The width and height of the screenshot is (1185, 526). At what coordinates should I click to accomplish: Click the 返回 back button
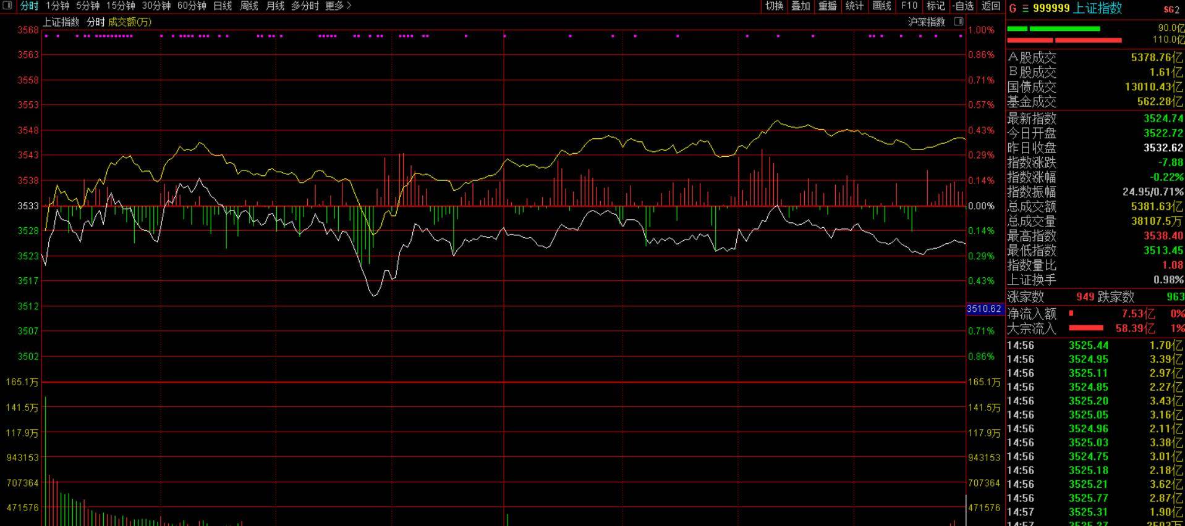coord(990,6)
